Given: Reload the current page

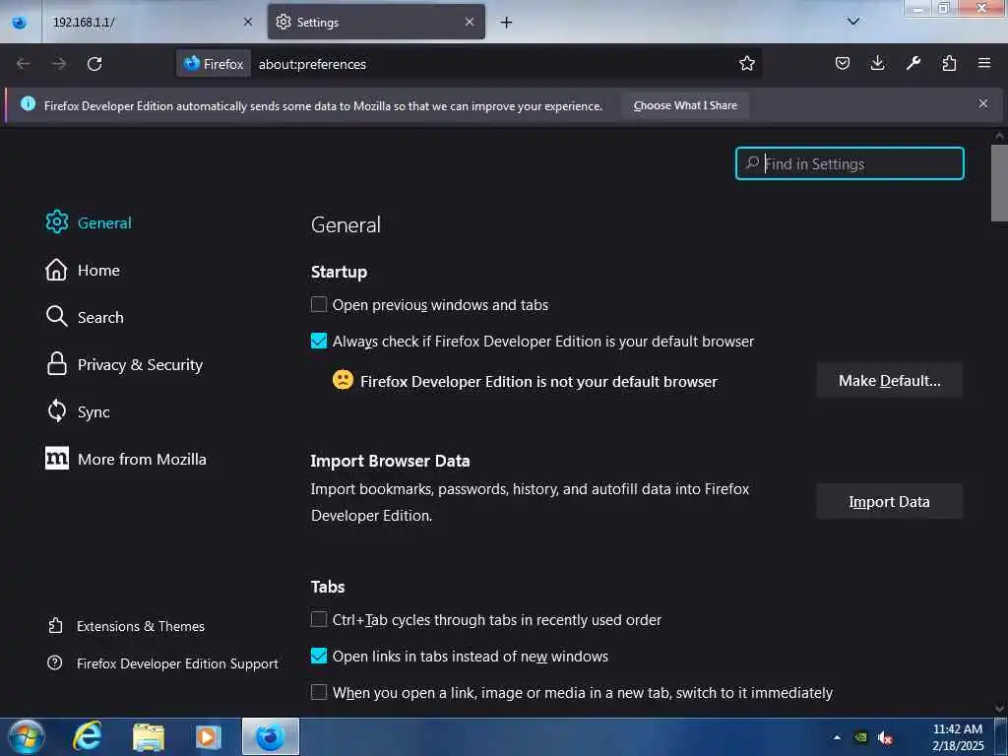Looking at the screenshot, I should click(x=94, y=64).
